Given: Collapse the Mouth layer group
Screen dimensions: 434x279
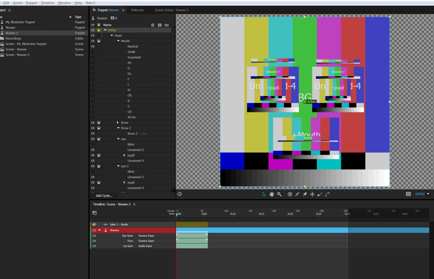Looking at the screenshot, I should click(118, 41).
